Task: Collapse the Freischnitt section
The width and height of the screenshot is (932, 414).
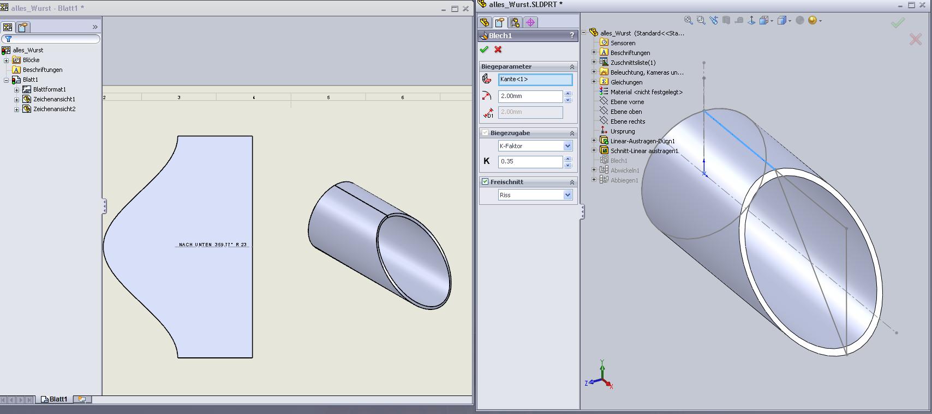Action: pyautogui.click(x=572, y=182)
